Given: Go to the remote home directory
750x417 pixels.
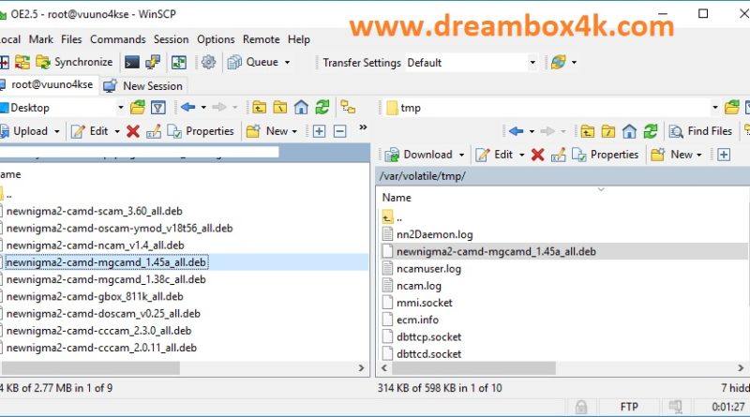Looking at the screenshot, I should point(629,131).
